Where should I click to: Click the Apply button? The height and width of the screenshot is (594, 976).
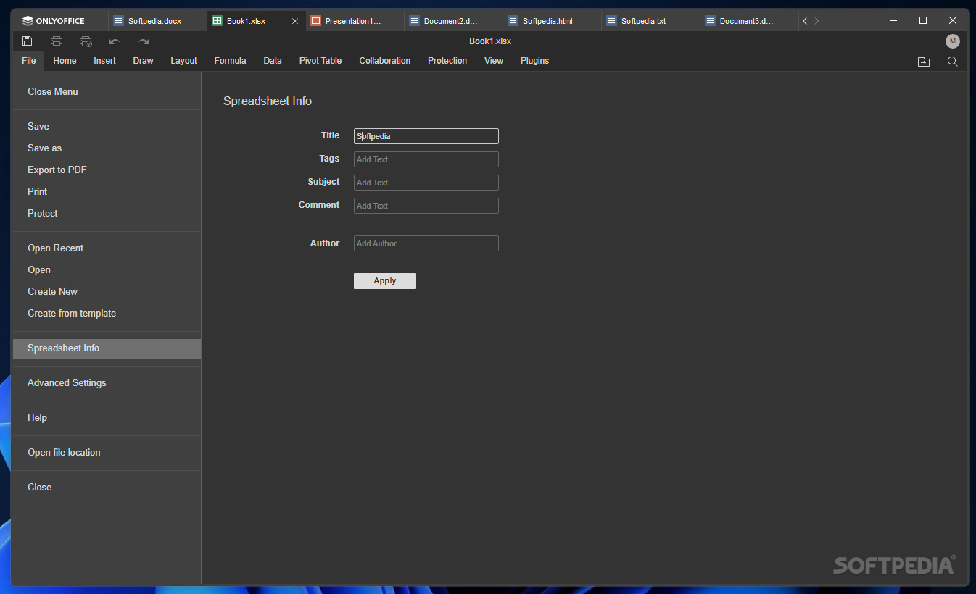385,281
